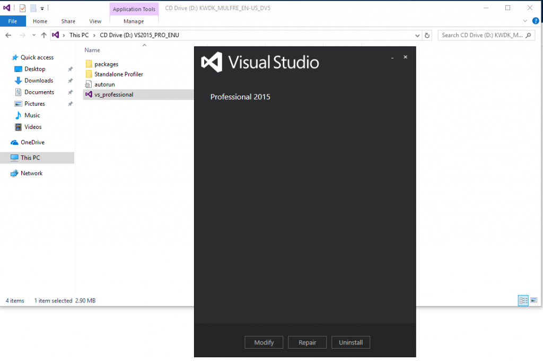Expand the ribbon with the chevron

click(525, 21)
